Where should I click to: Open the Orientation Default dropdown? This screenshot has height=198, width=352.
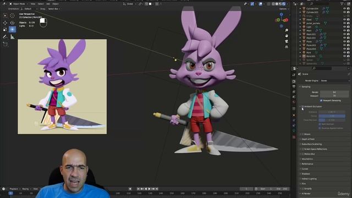pyautogui.click(x=29, y=9)
